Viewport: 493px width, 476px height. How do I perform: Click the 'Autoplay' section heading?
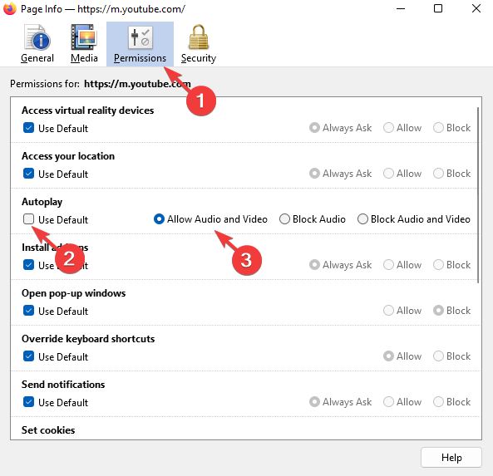[x=42, y=202]
